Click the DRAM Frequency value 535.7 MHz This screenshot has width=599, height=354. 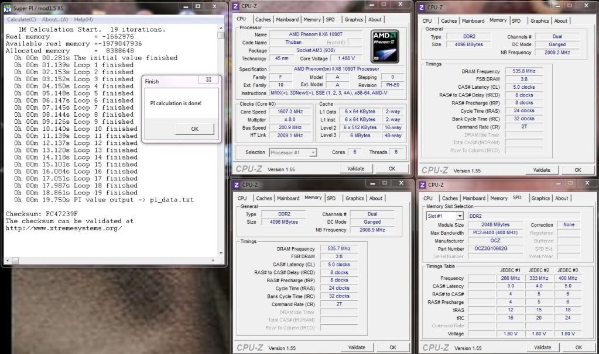[x=338, y=248]
